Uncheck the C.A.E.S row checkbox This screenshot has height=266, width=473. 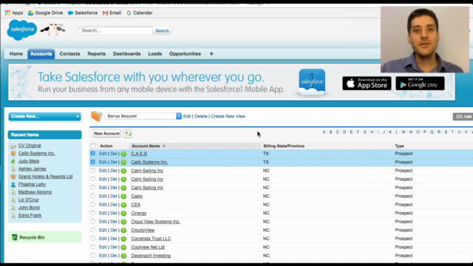click(x=92, y=153)
